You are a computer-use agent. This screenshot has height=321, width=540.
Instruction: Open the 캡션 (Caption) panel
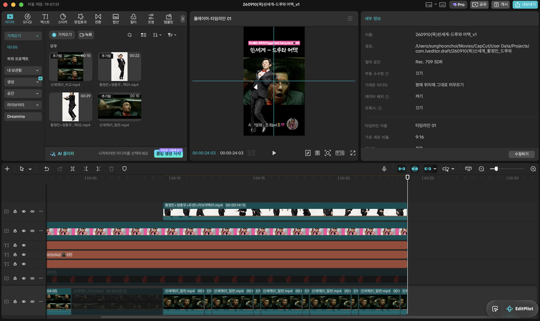pos(116,19)
